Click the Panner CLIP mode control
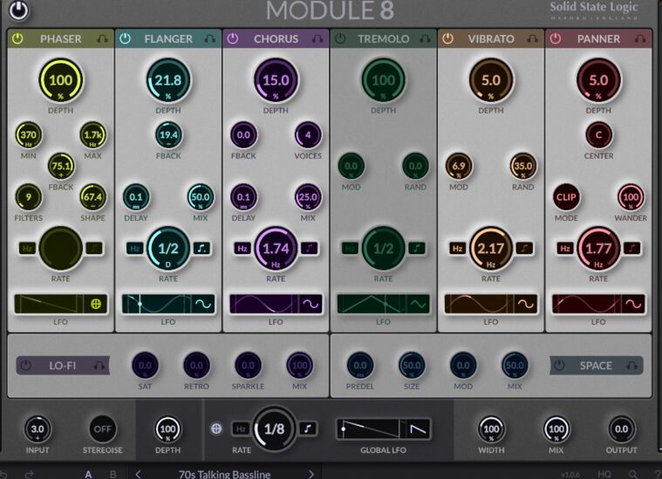 (566, 197)
